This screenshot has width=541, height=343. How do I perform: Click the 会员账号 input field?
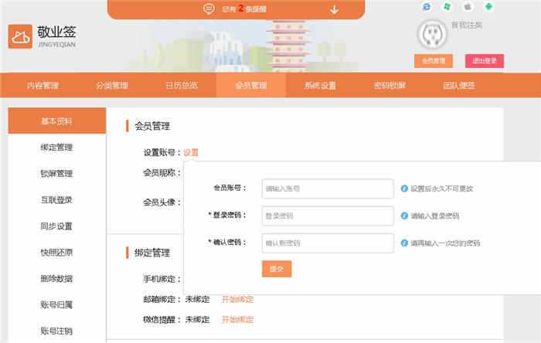pos(328,188)
